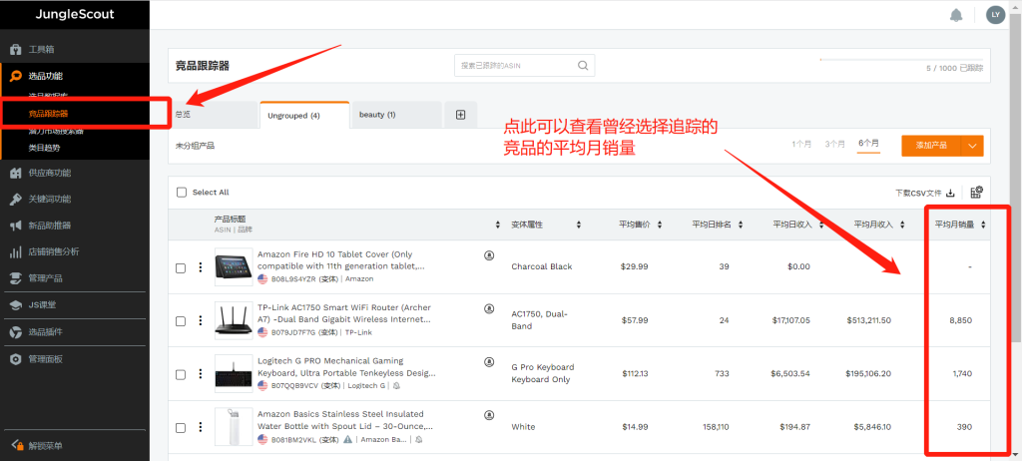This screenshot has width=1022, height=461.
Task: Click warning triangle next to B081BM2VKL
Action: click(x=347, y=439)
